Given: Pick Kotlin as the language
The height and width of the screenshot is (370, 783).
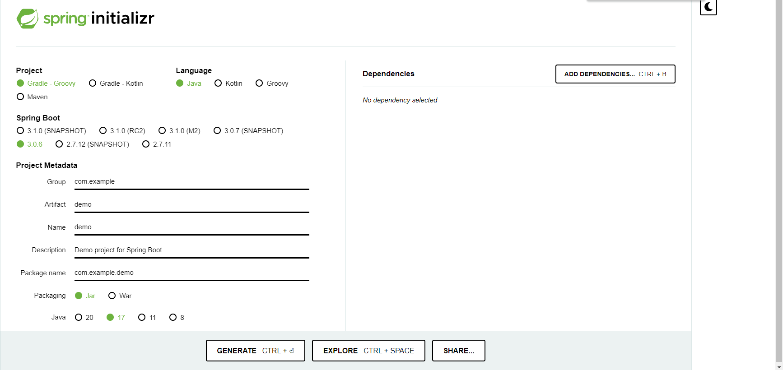Looking at the screenshot, I should tap(228, 83).
